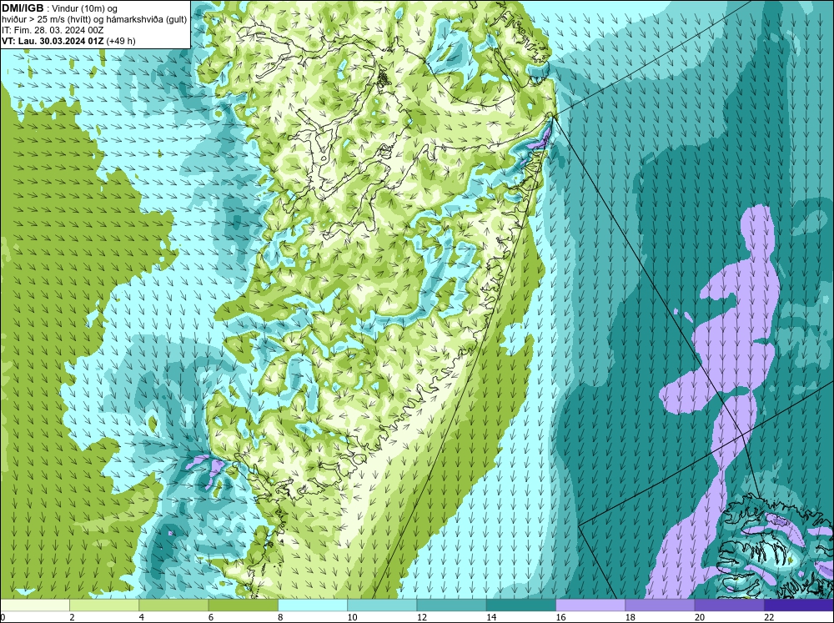Click the 'IT: Fim. 28. 03. 2024 00Z' line

coord(53,30)
